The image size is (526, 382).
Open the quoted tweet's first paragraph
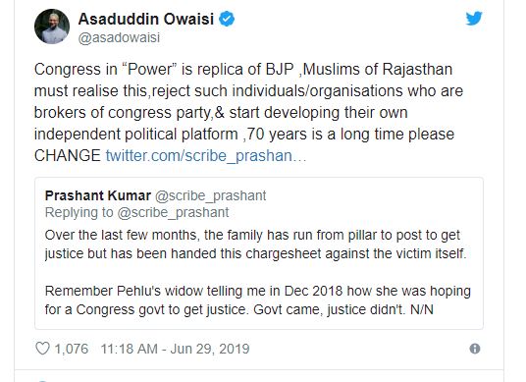point(255,245)
